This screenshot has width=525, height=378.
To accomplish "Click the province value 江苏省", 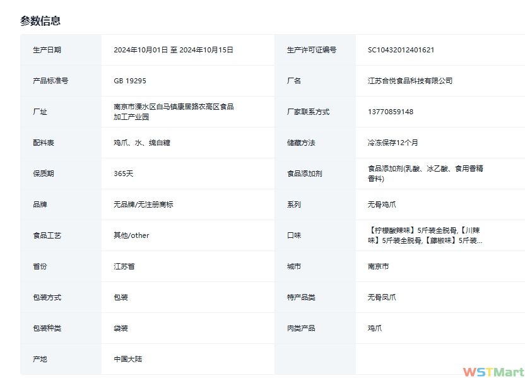I will click(124, 266).
